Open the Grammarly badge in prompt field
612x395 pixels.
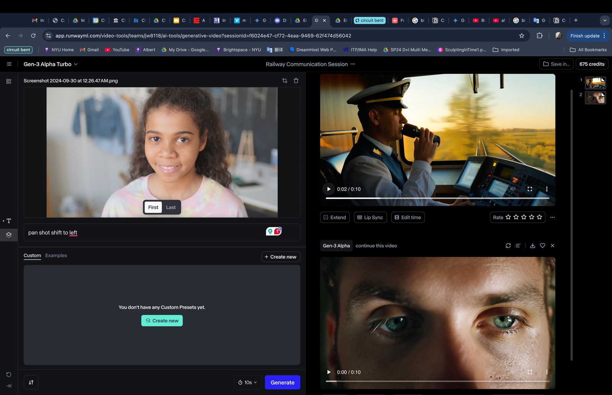coord(274,231)
